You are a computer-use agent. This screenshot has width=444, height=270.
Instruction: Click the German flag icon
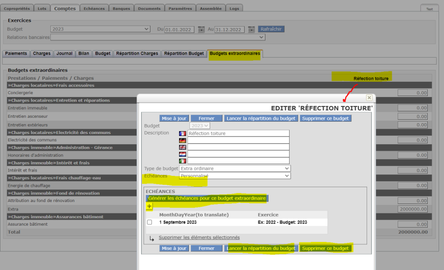pyautogui.click(x=183, y=140)
